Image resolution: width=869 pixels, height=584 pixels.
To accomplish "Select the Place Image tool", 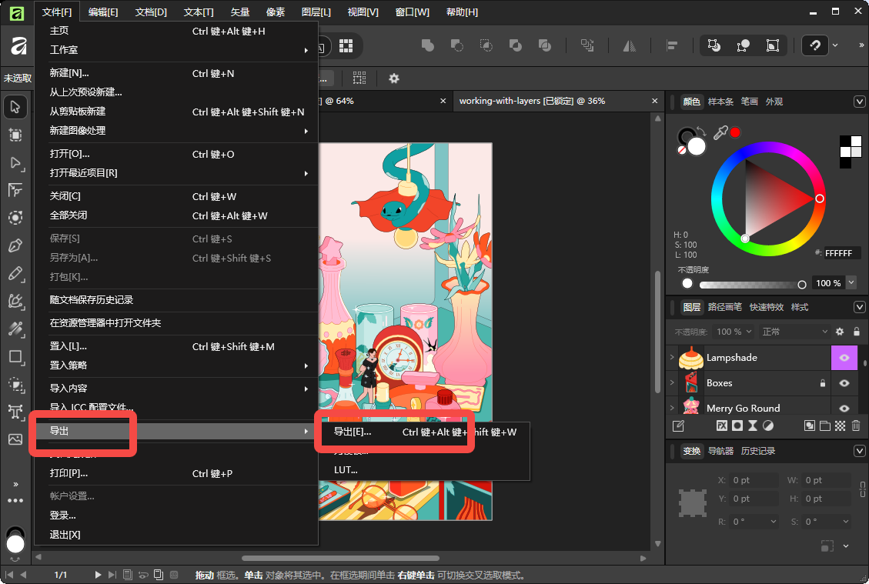I will [x=15, y=439].
